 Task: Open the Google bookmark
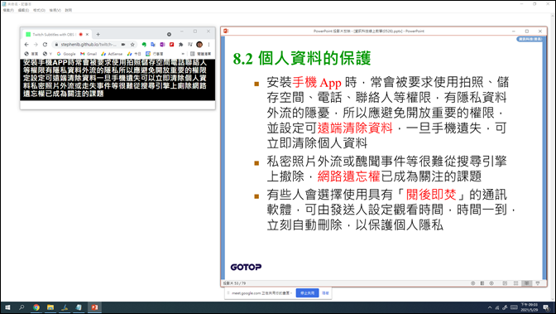point(66,54)
